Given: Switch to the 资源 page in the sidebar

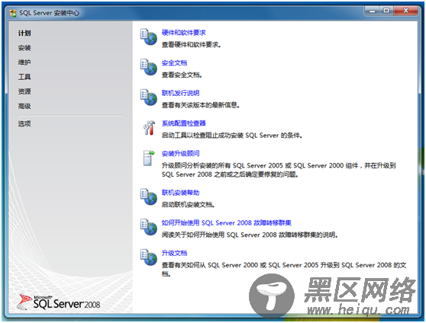Looking at the screenshot, I should click(x=24, y=91).
